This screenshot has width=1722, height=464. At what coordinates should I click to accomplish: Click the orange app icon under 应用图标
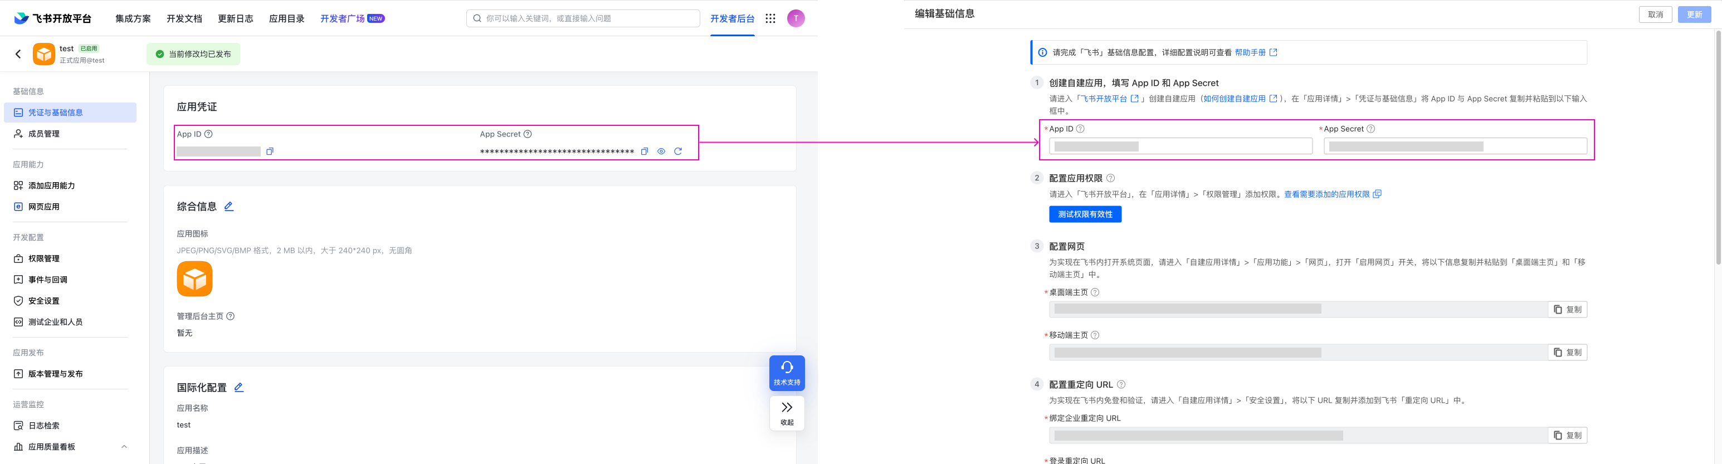coord(194,278)
